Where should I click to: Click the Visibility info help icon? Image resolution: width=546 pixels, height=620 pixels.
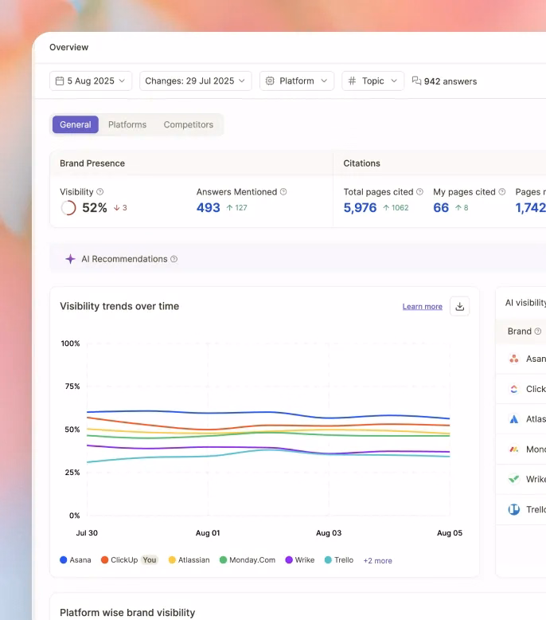[99, 192]
